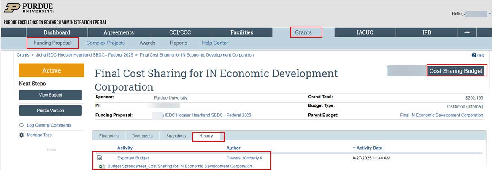Viewport: 495px width, 170px height.
Task: Open the Help Center submenu
Action: 215,43
